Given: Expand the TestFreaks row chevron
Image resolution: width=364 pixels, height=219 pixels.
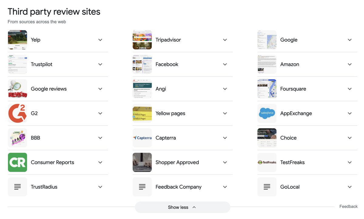Looking at the screenshot, I should click(350, 162).
